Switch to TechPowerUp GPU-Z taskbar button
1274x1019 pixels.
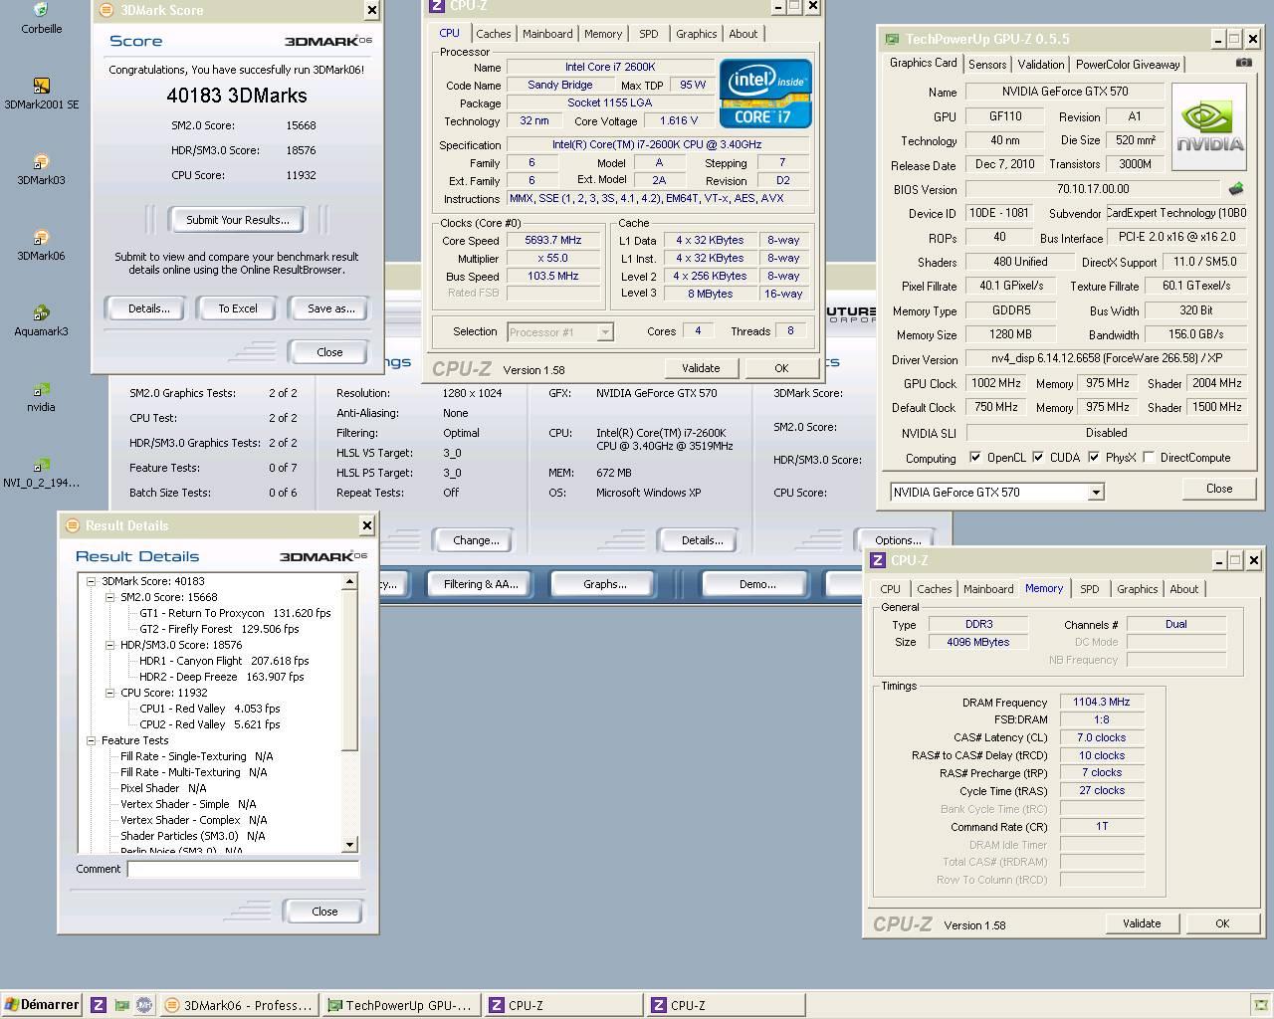pos(403,1005)
